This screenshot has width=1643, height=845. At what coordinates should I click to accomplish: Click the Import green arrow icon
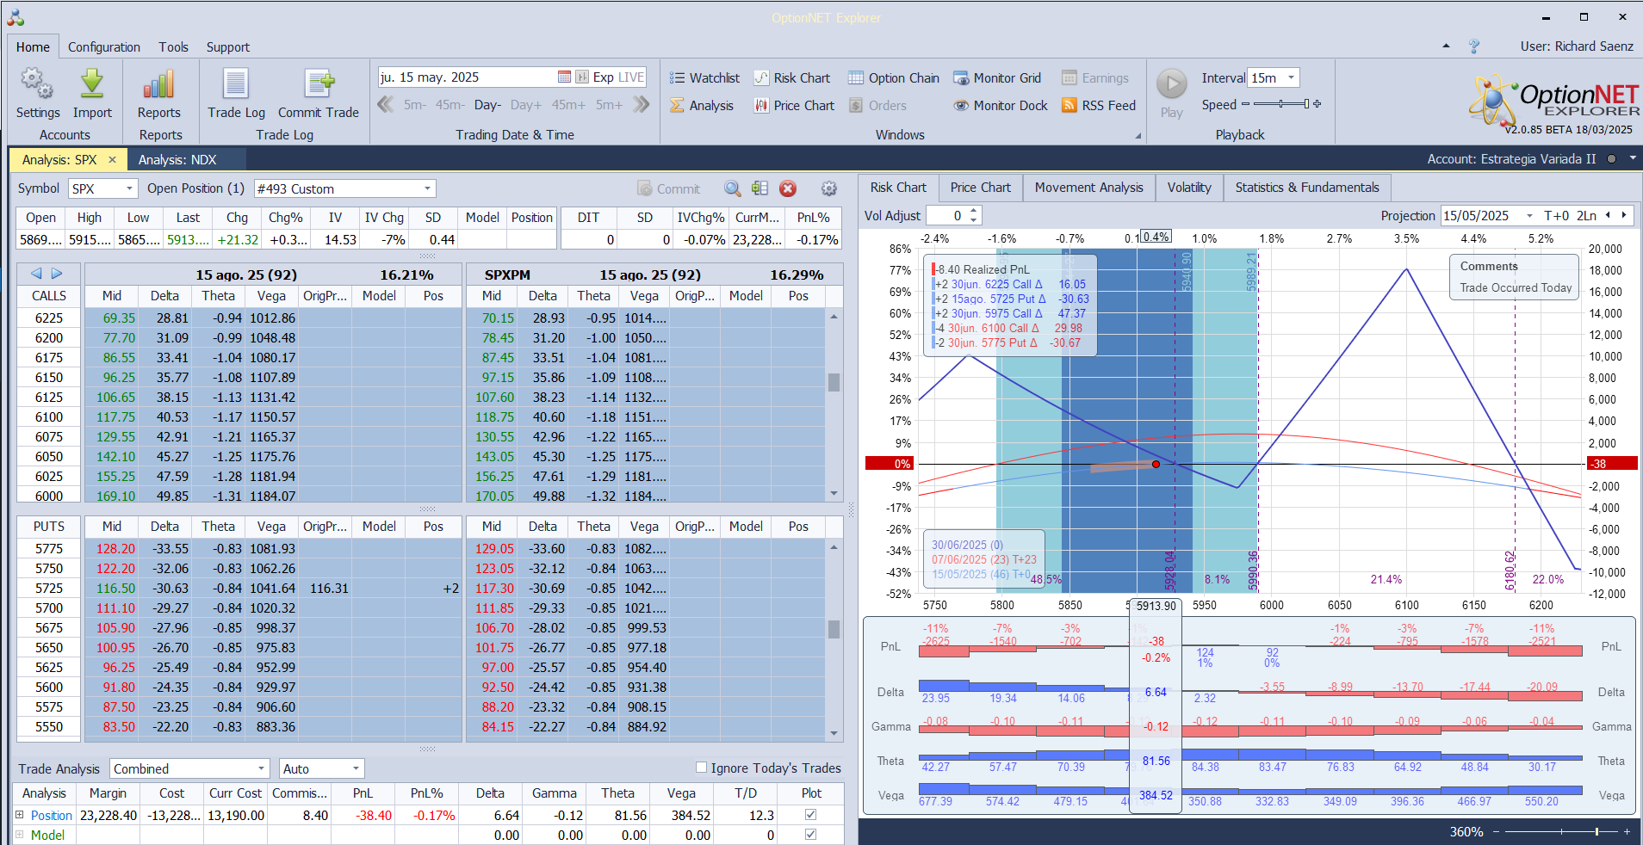point(92,84)
